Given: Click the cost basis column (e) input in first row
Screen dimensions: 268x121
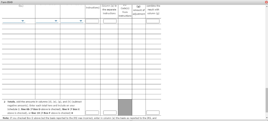Looking at the screenshot, I should tap(110, 21).
